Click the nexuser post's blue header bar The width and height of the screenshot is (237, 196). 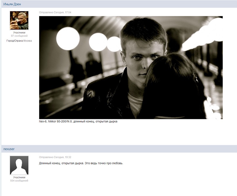click(119, 149)
